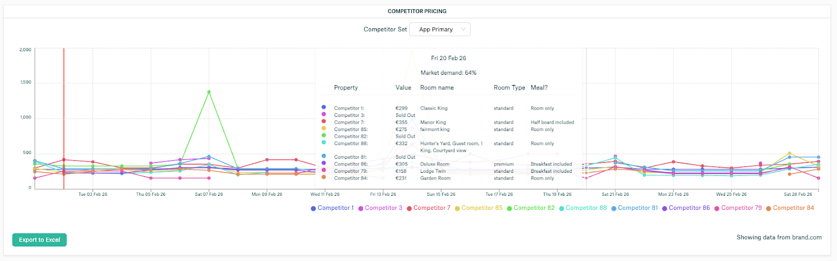837x261 pixels.
Task: Click the App Primary dropdown chevron
Action: (463, 29)
